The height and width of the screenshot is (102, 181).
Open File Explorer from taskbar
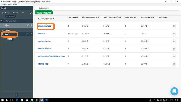32,100
